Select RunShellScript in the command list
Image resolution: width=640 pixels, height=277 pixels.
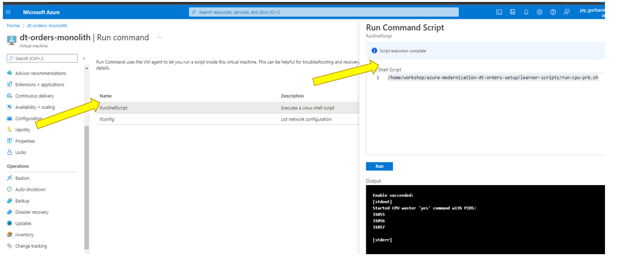tap(114, 108)
